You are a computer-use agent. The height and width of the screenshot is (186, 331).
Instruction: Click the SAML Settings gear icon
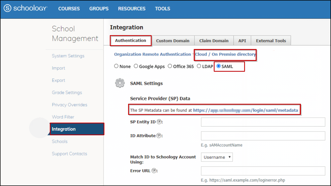point(119,83)
